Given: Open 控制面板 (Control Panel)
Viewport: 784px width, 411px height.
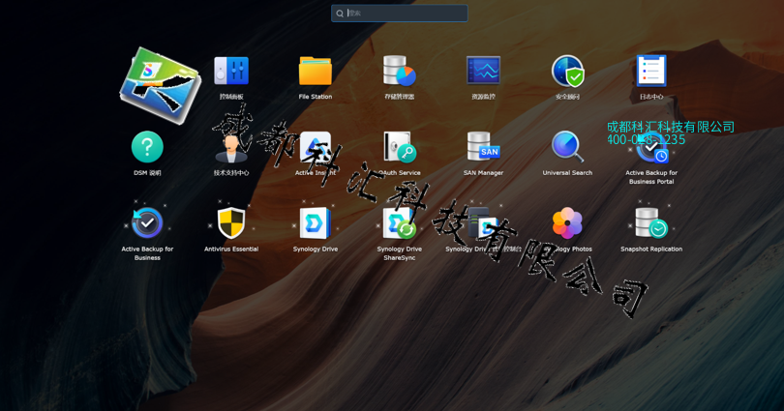Looking at the screenshot, I should (231, 71).
